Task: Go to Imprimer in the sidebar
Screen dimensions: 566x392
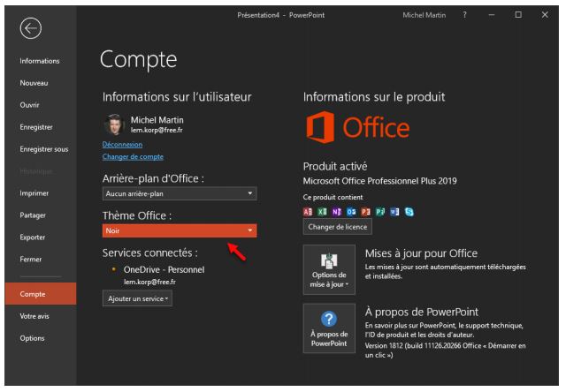Action: 34,192
